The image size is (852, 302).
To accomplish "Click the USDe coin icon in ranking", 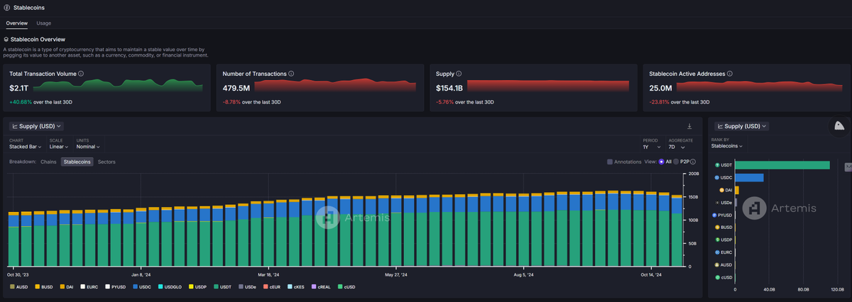I will [717, 202].
